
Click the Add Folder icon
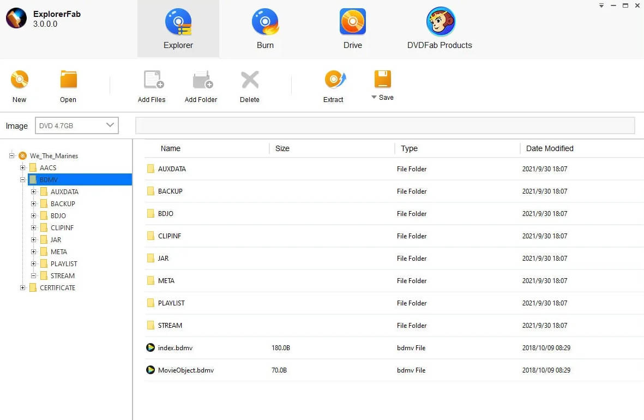pos(201,80)
